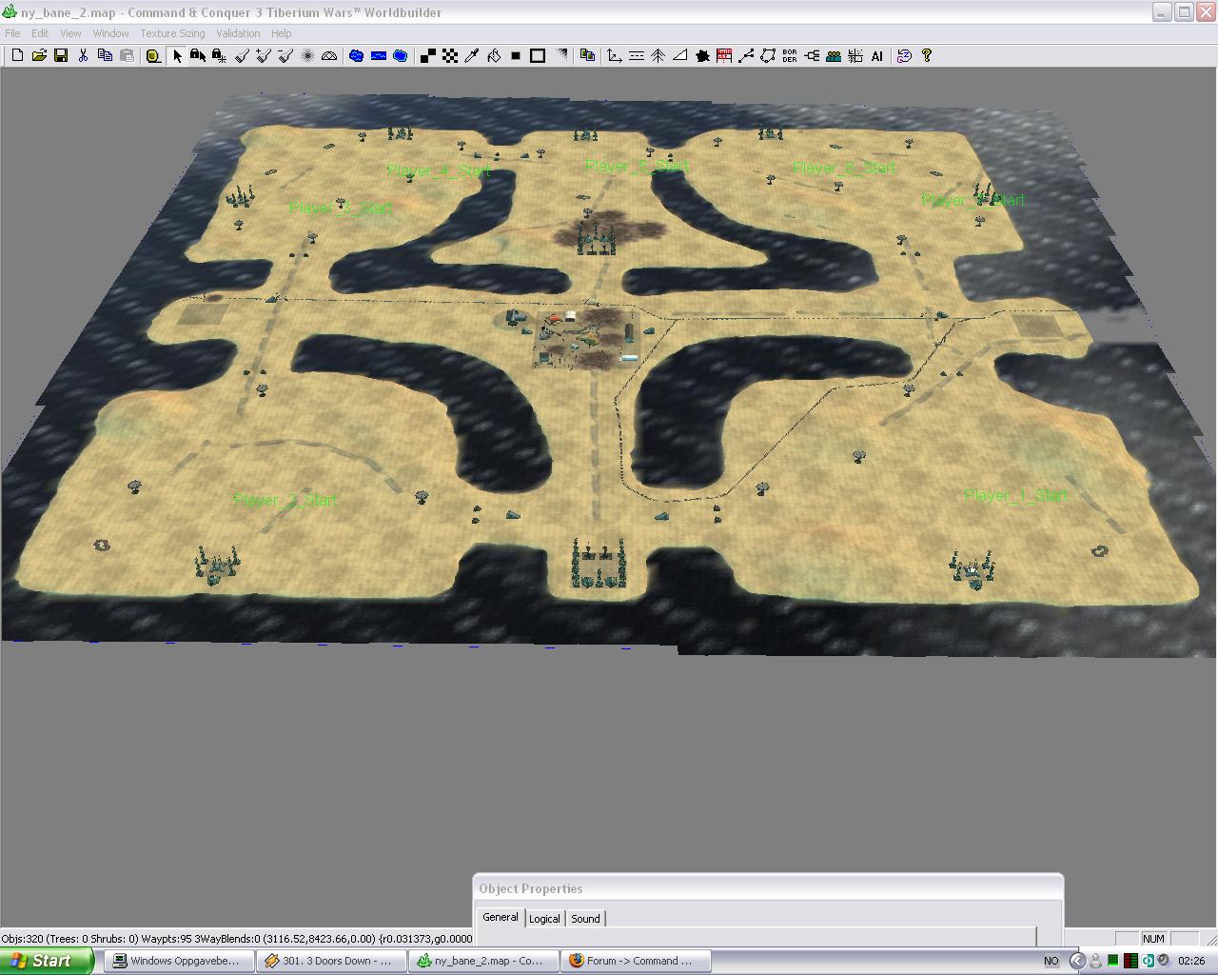Image resolution: width=1218 pixels, height=975 pixels.
Task: Select the first blue lake water tool
Action: 356,56
